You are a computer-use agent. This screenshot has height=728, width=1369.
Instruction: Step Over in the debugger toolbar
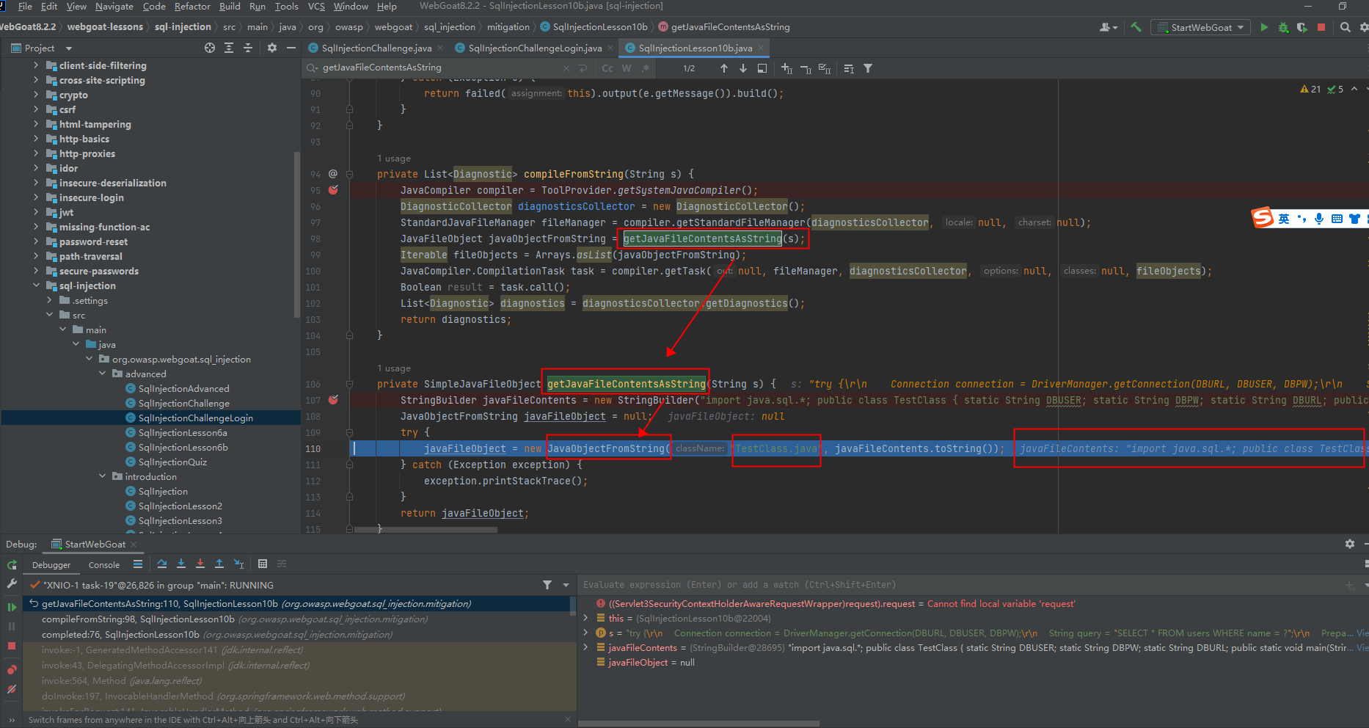[x=162, y=564]
